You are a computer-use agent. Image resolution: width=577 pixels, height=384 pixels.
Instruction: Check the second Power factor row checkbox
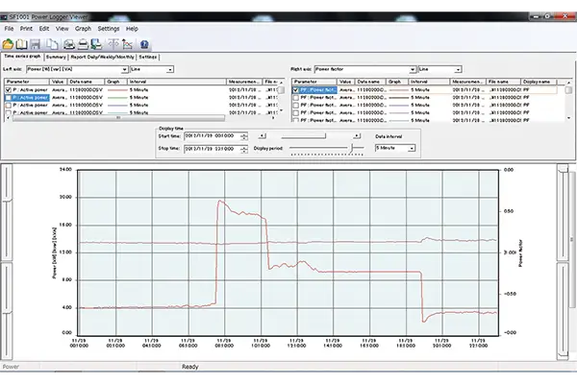[x=295, y=97]
